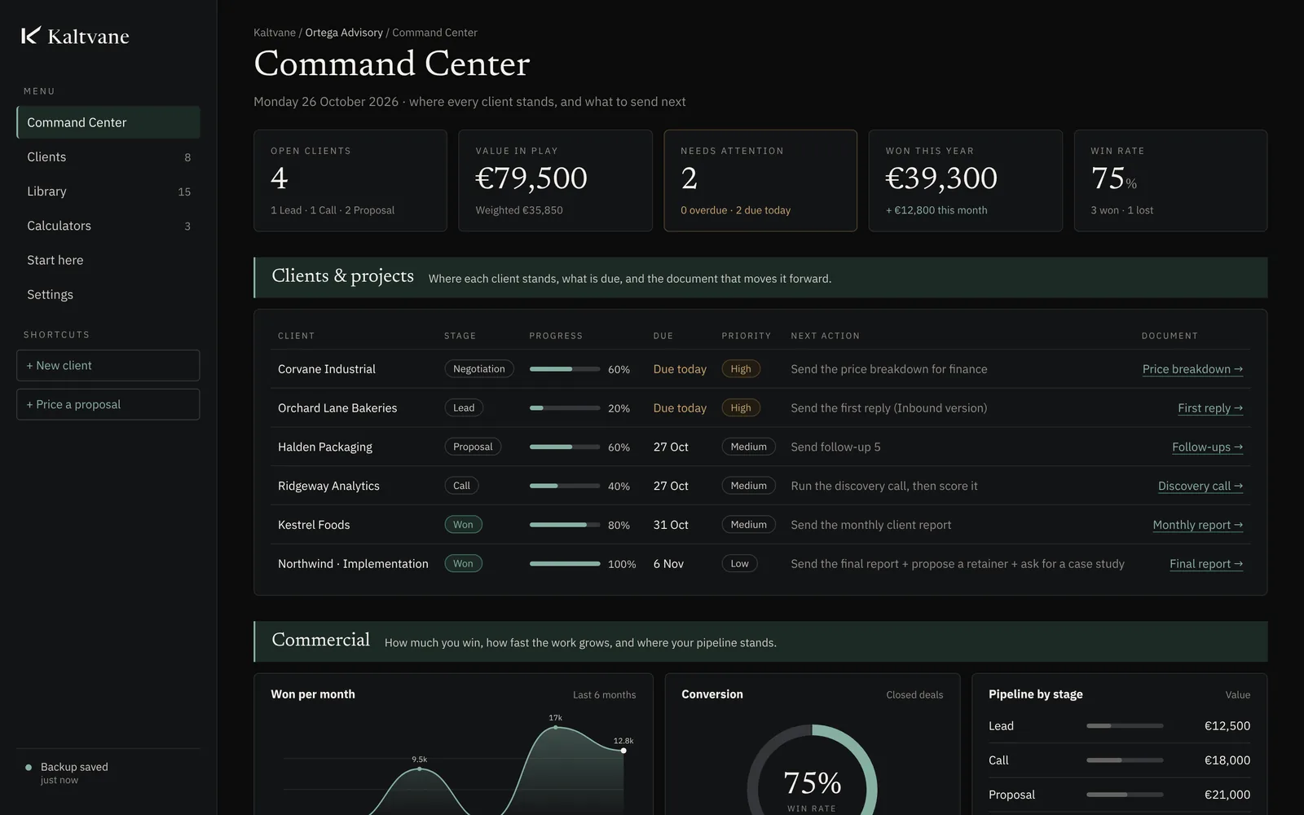Open the Follow-ups document link
Viewport: 1304px width, 815px height.
point(1207,447)
